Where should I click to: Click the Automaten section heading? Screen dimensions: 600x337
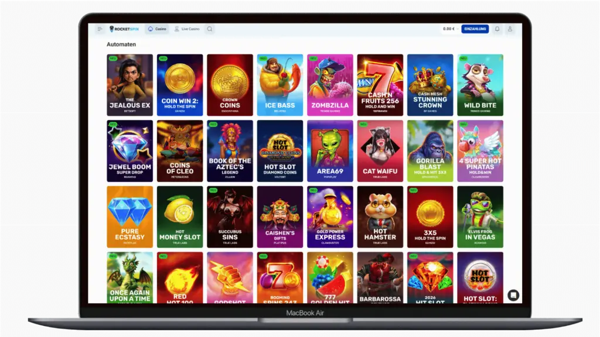pyautogui.click(x=121, y=44)
